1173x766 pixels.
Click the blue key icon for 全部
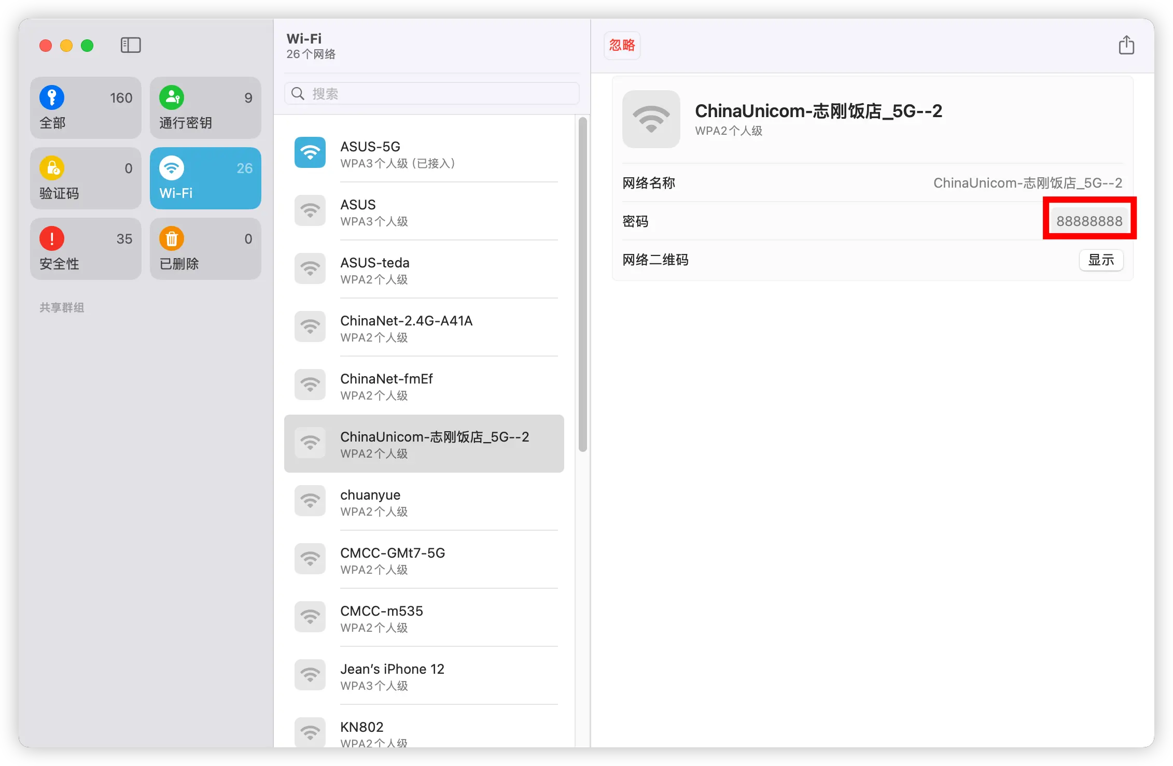[52, 97]
